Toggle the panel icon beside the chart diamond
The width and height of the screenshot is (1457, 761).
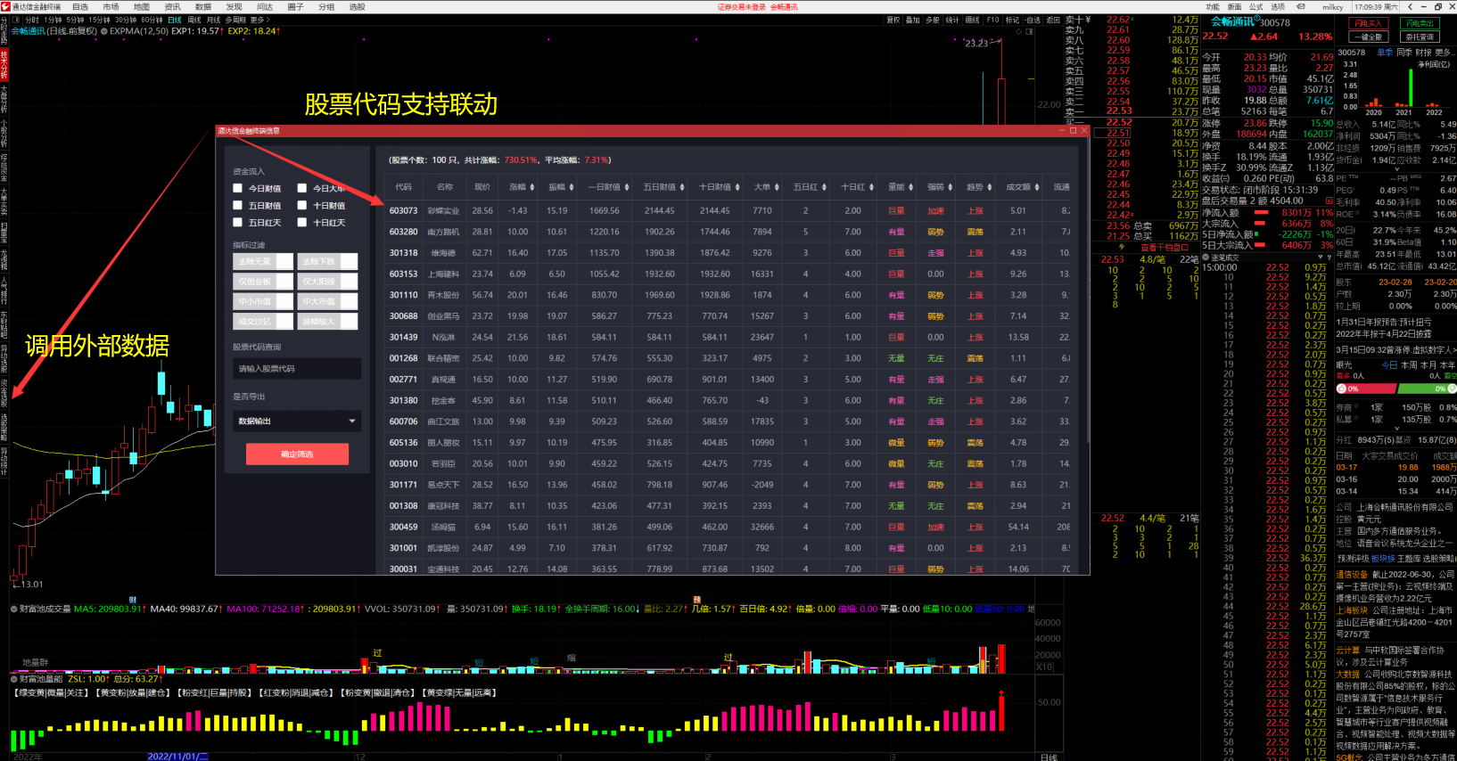coord(1030,31)
